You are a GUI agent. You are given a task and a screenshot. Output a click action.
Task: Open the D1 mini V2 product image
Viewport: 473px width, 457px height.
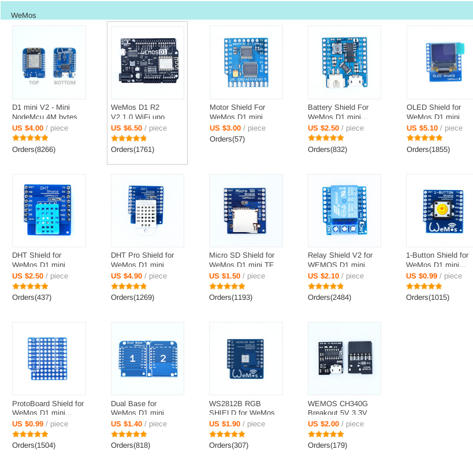49,62
